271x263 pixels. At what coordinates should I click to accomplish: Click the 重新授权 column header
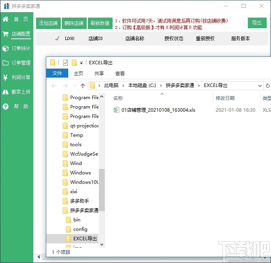pyautogui.click(x=205, y=38)
